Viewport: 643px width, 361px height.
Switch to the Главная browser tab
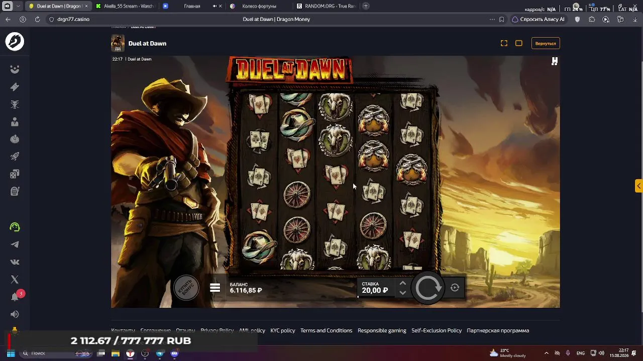(x=192, y=6)
